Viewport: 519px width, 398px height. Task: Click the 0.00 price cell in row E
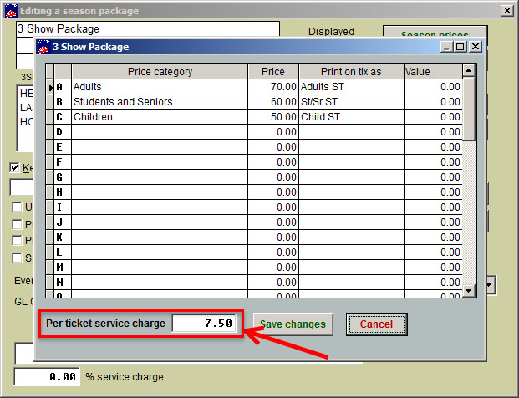[273, 147]
